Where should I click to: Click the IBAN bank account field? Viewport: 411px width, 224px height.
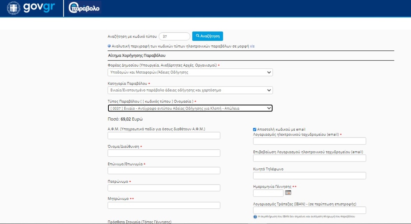coord(309,210)
